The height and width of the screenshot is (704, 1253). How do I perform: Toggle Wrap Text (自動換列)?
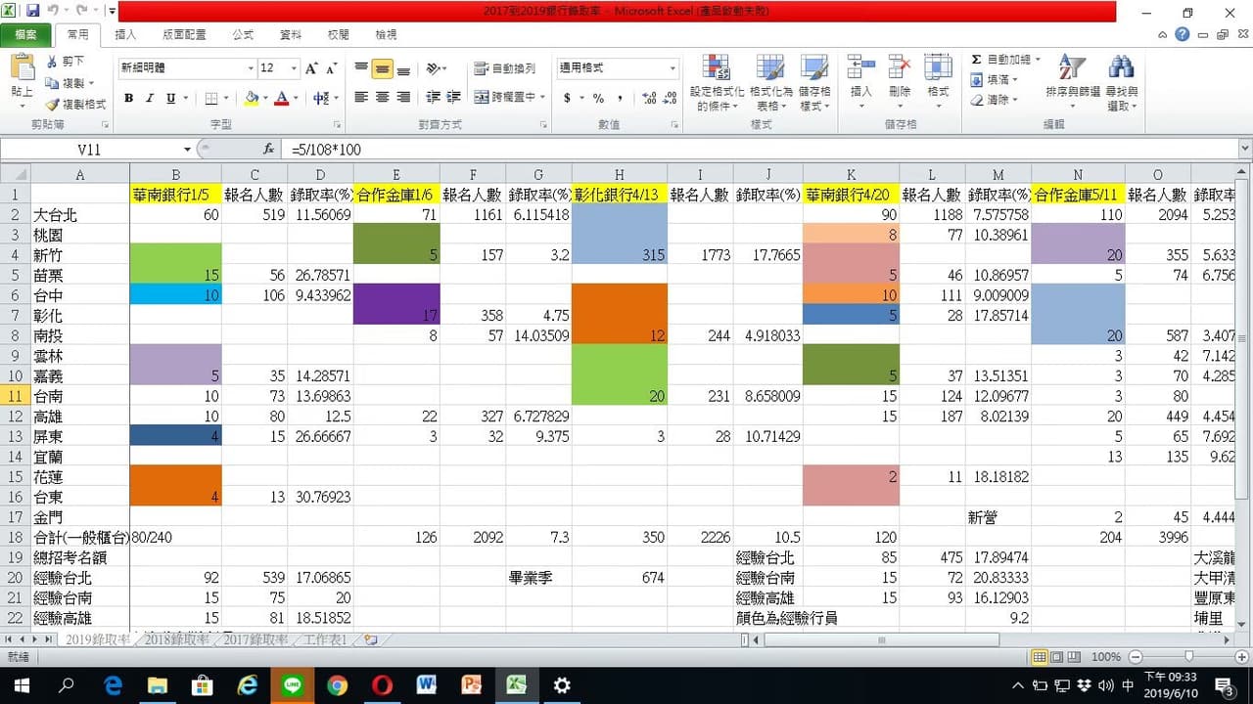[505, 68]
